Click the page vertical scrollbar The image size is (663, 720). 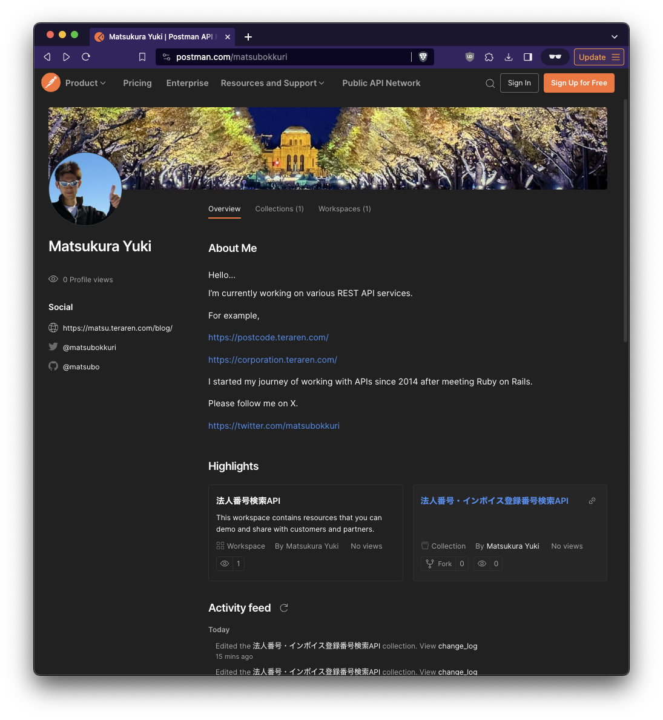[625, 220]
